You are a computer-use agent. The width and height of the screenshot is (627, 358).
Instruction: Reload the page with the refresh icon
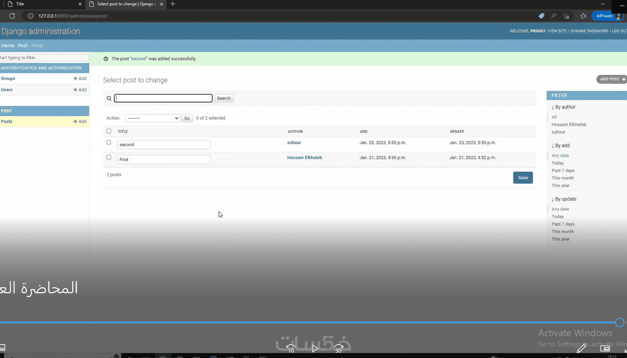(x=12, y=16)
